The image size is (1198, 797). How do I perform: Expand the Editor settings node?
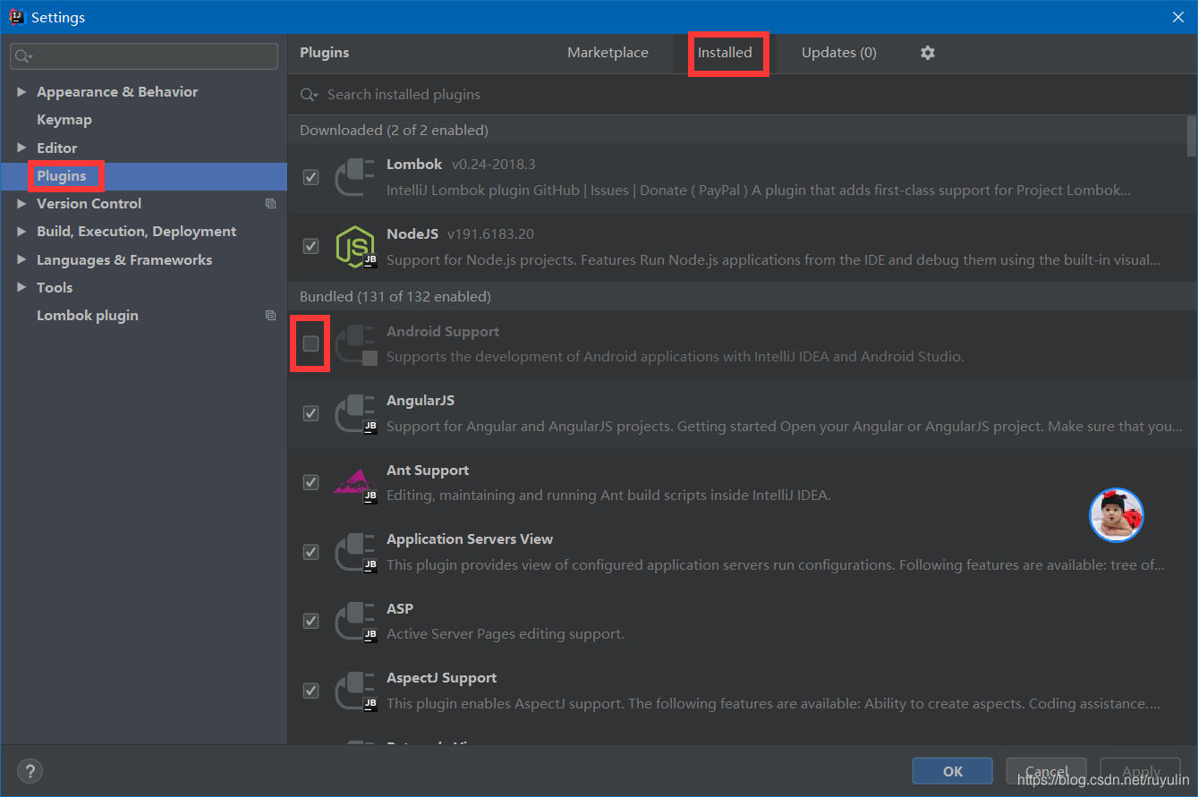[x=21, y=148]
